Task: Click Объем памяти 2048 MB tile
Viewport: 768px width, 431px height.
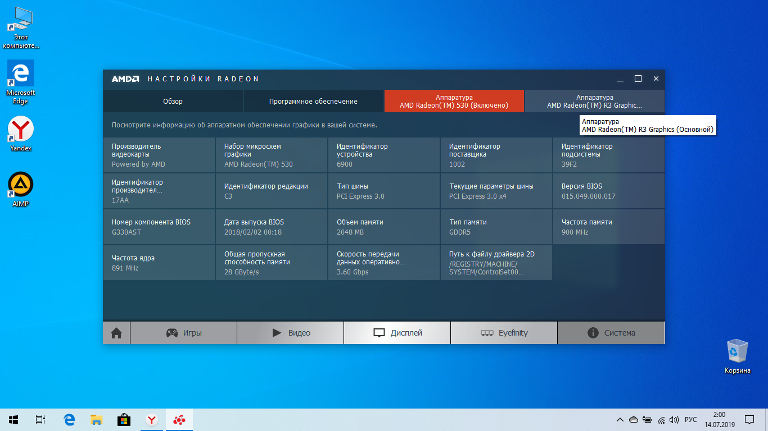Action: 384,227
